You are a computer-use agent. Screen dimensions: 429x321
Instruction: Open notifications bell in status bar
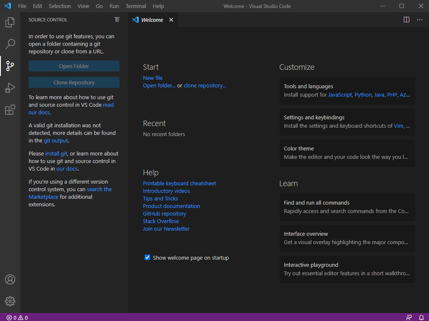tap(421, 318)
